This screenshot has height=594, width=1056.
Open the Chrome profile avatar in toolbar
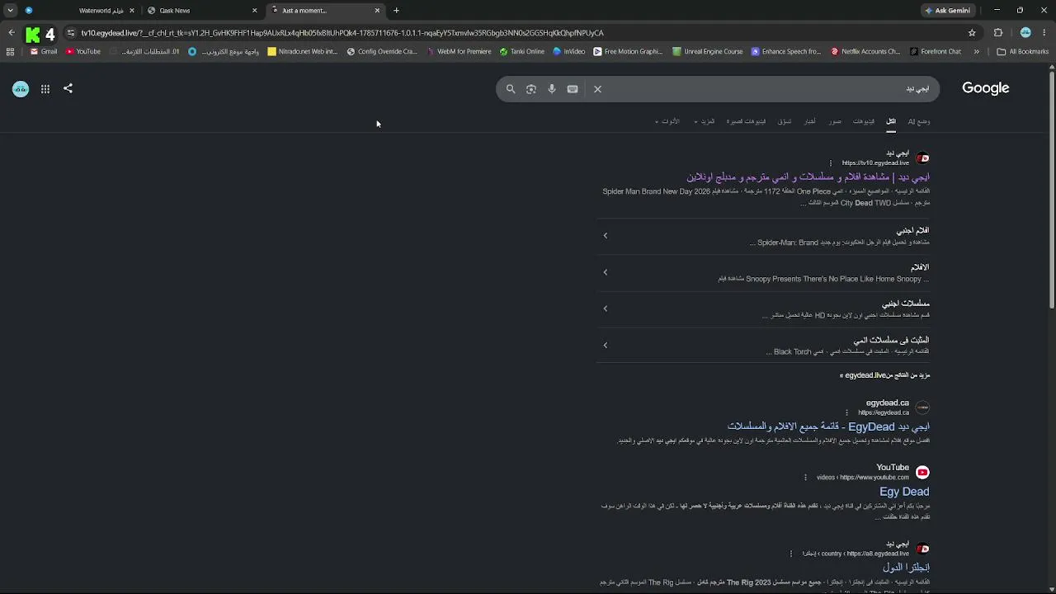(1025, 33)
